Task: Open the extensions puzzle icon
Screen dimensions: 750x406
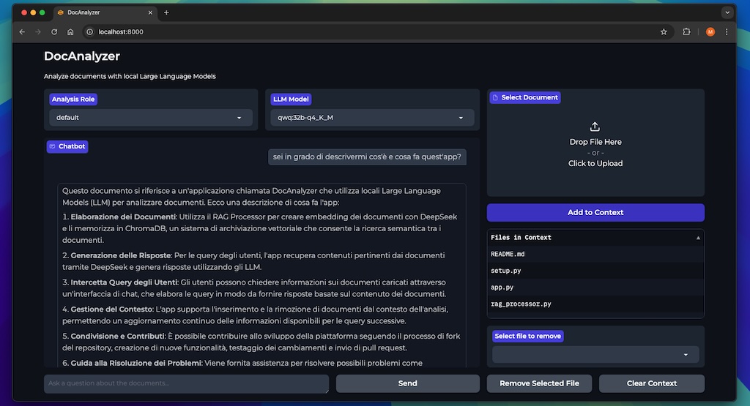Action: [x=686, y=32]
